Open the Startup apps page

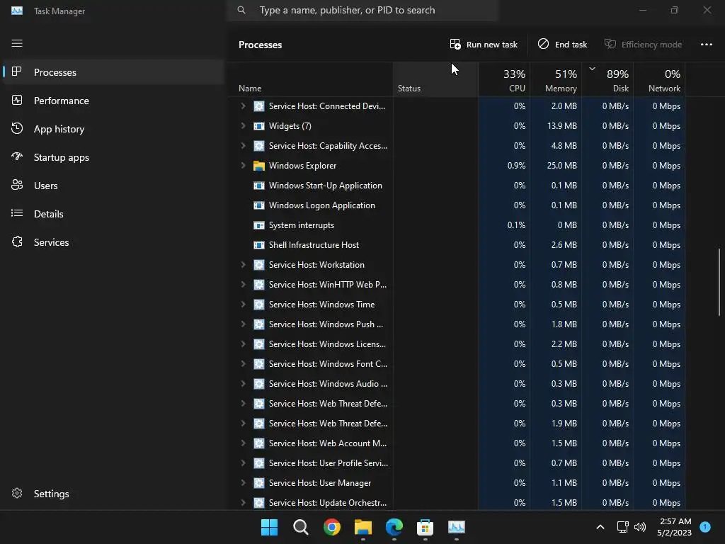click(113, 157)
